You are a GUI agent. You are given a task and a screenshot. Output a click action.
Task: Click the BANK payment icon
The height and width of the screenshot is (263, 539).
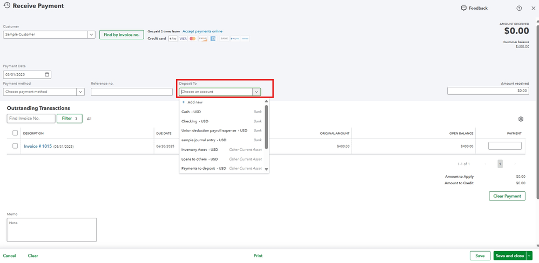(225, 39)
